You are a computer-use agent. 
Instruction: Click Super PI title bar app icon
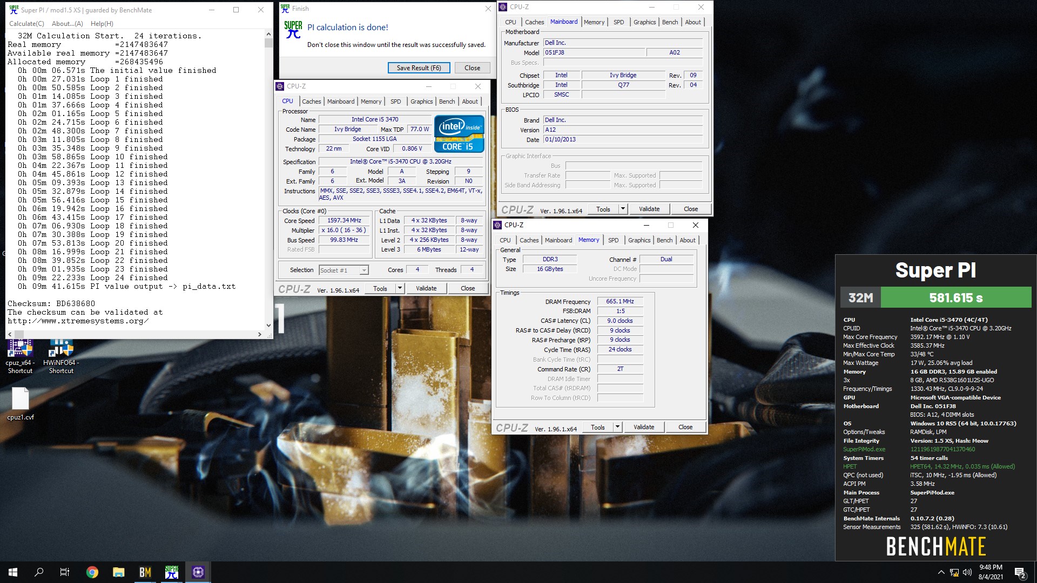(x=14, y=10)
